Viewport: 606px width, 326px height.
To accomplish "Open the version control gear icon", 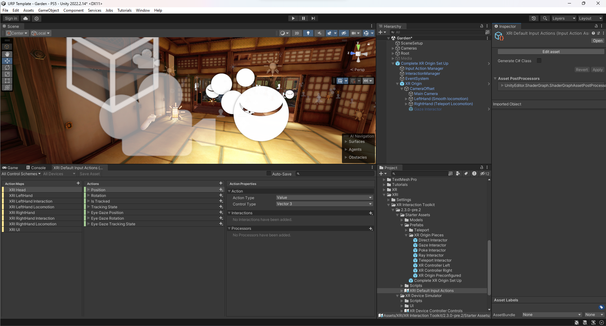I will pyautogui.click(x=37, y=19).
